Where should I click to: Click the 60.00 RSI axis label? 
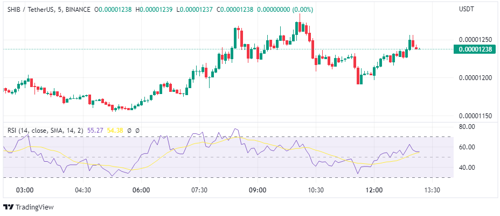click(x=467, y=147)
